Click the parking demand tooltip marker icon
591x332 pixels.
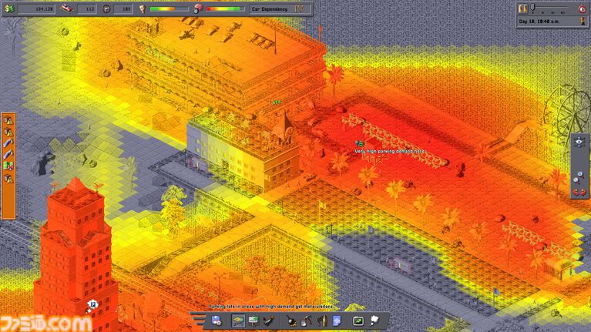359,143
